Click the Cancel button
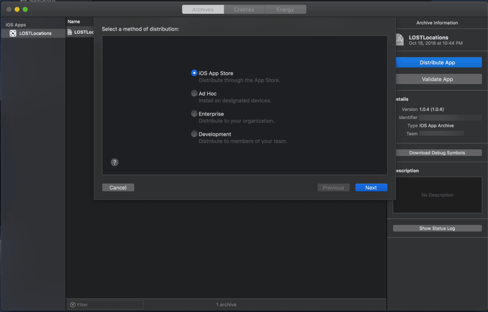The height and width of the screenshot is (312, 488). (118, 187)
